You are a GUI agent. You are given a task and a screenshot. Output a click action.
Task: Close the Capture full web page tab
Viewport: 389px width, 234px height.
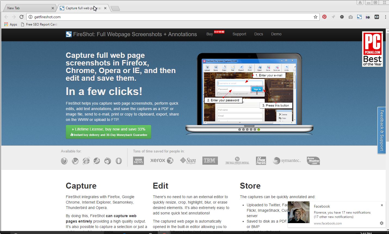[105, 8]
